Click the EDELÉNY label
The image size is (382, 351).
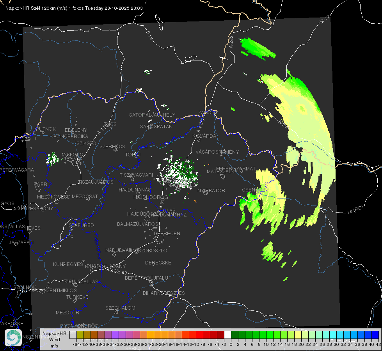[x=76, y=130]
